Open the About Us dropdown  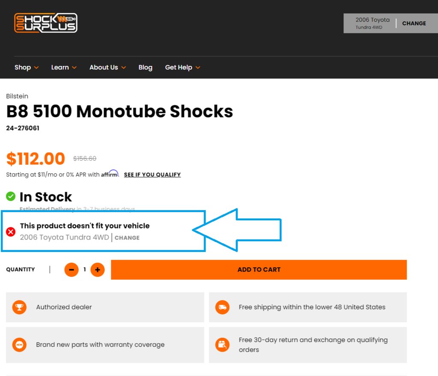tap(107, 67)
